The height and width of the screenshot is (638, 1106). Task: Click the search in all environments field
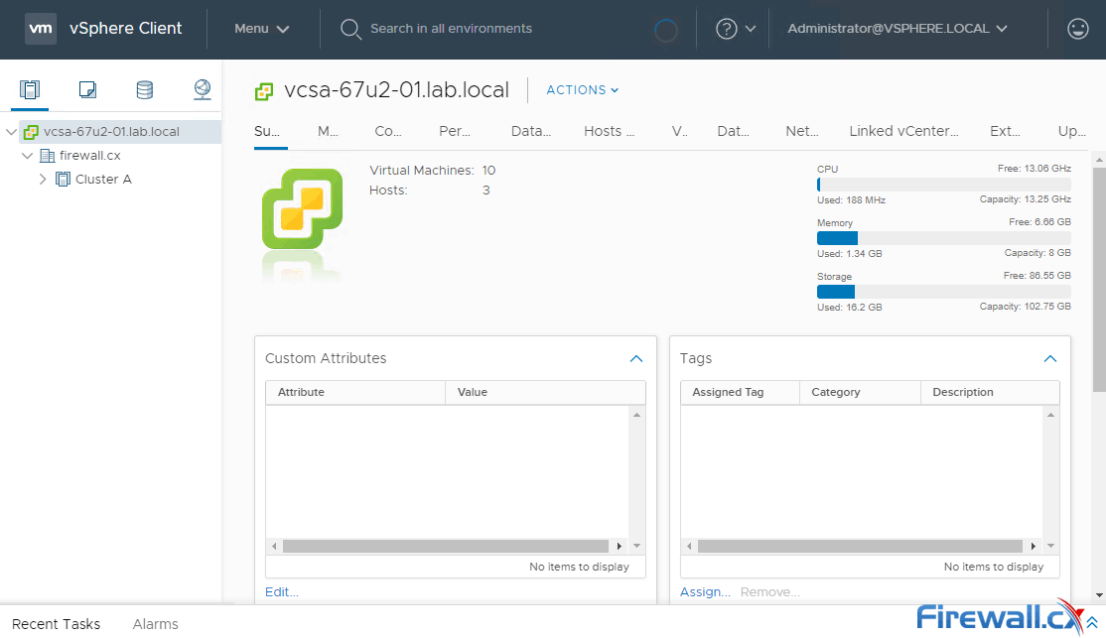[x=452, y=29]
